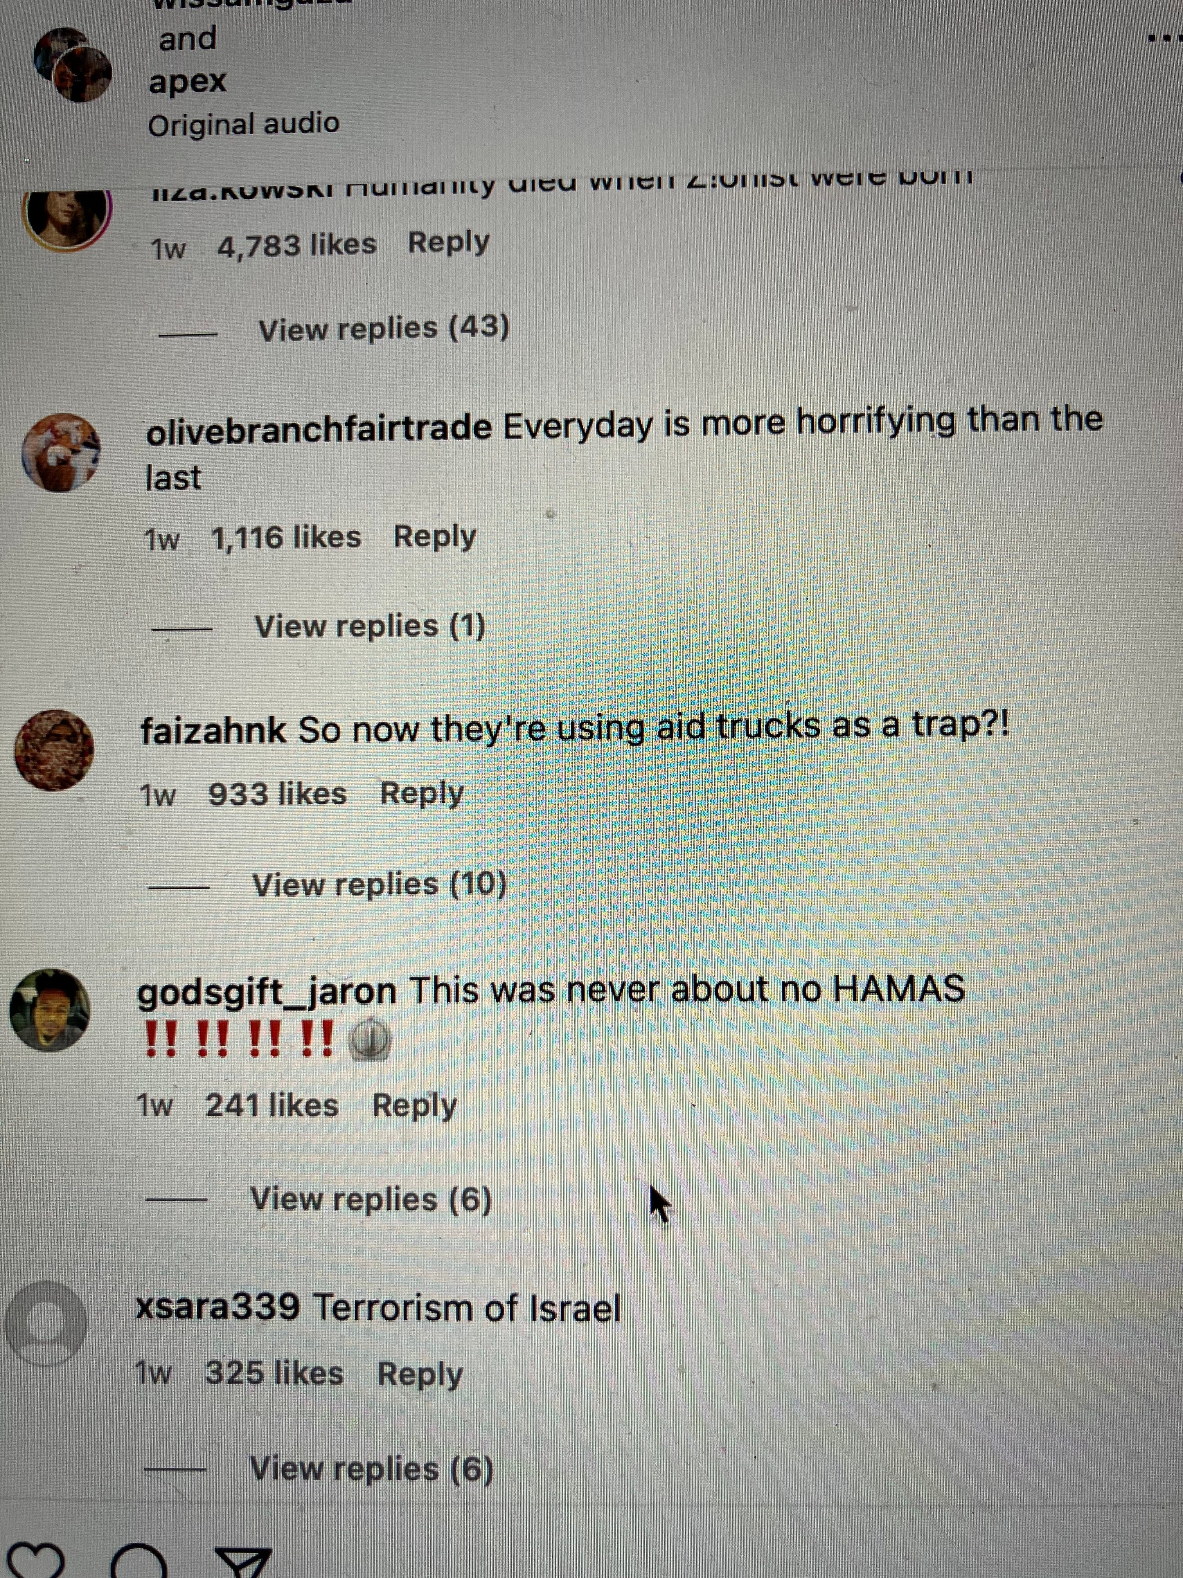Open olivebranchfairtrade's profile picture
1183x1578 pixels.
[61, 453]
